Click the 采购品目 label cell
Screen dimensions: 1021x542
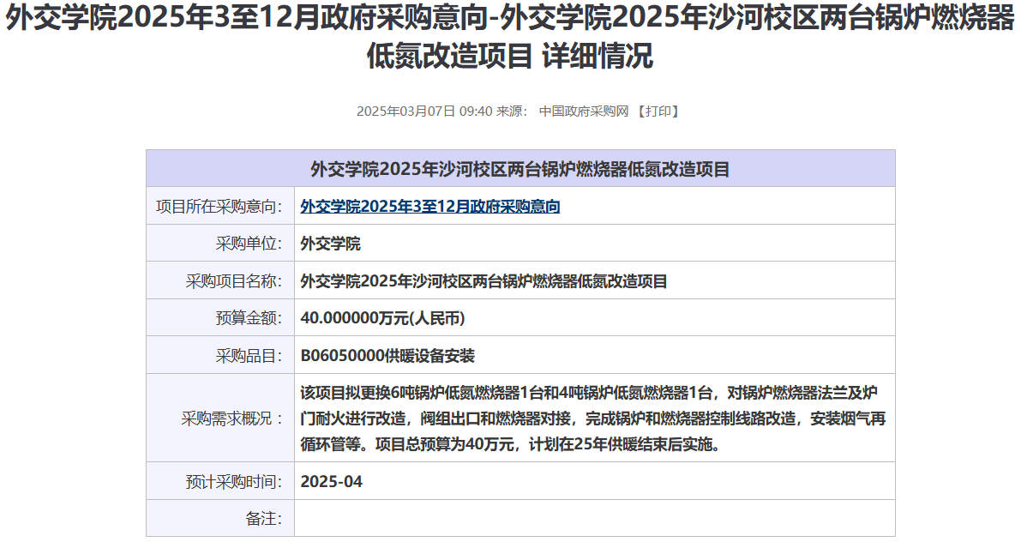[x=249, y=356]
